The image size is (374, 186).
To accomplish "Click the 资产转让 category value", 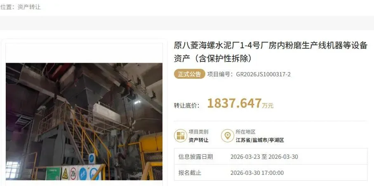I will point(198,140).
